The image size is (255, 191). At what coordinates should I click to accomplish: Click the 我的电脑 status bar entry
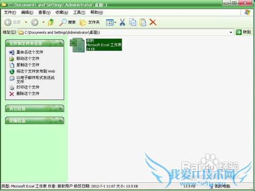point(220,186)
